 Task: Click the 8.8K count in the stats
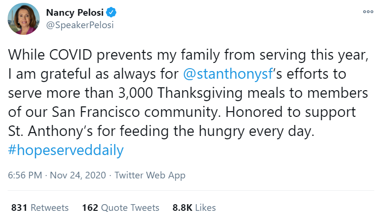[182, 208]
